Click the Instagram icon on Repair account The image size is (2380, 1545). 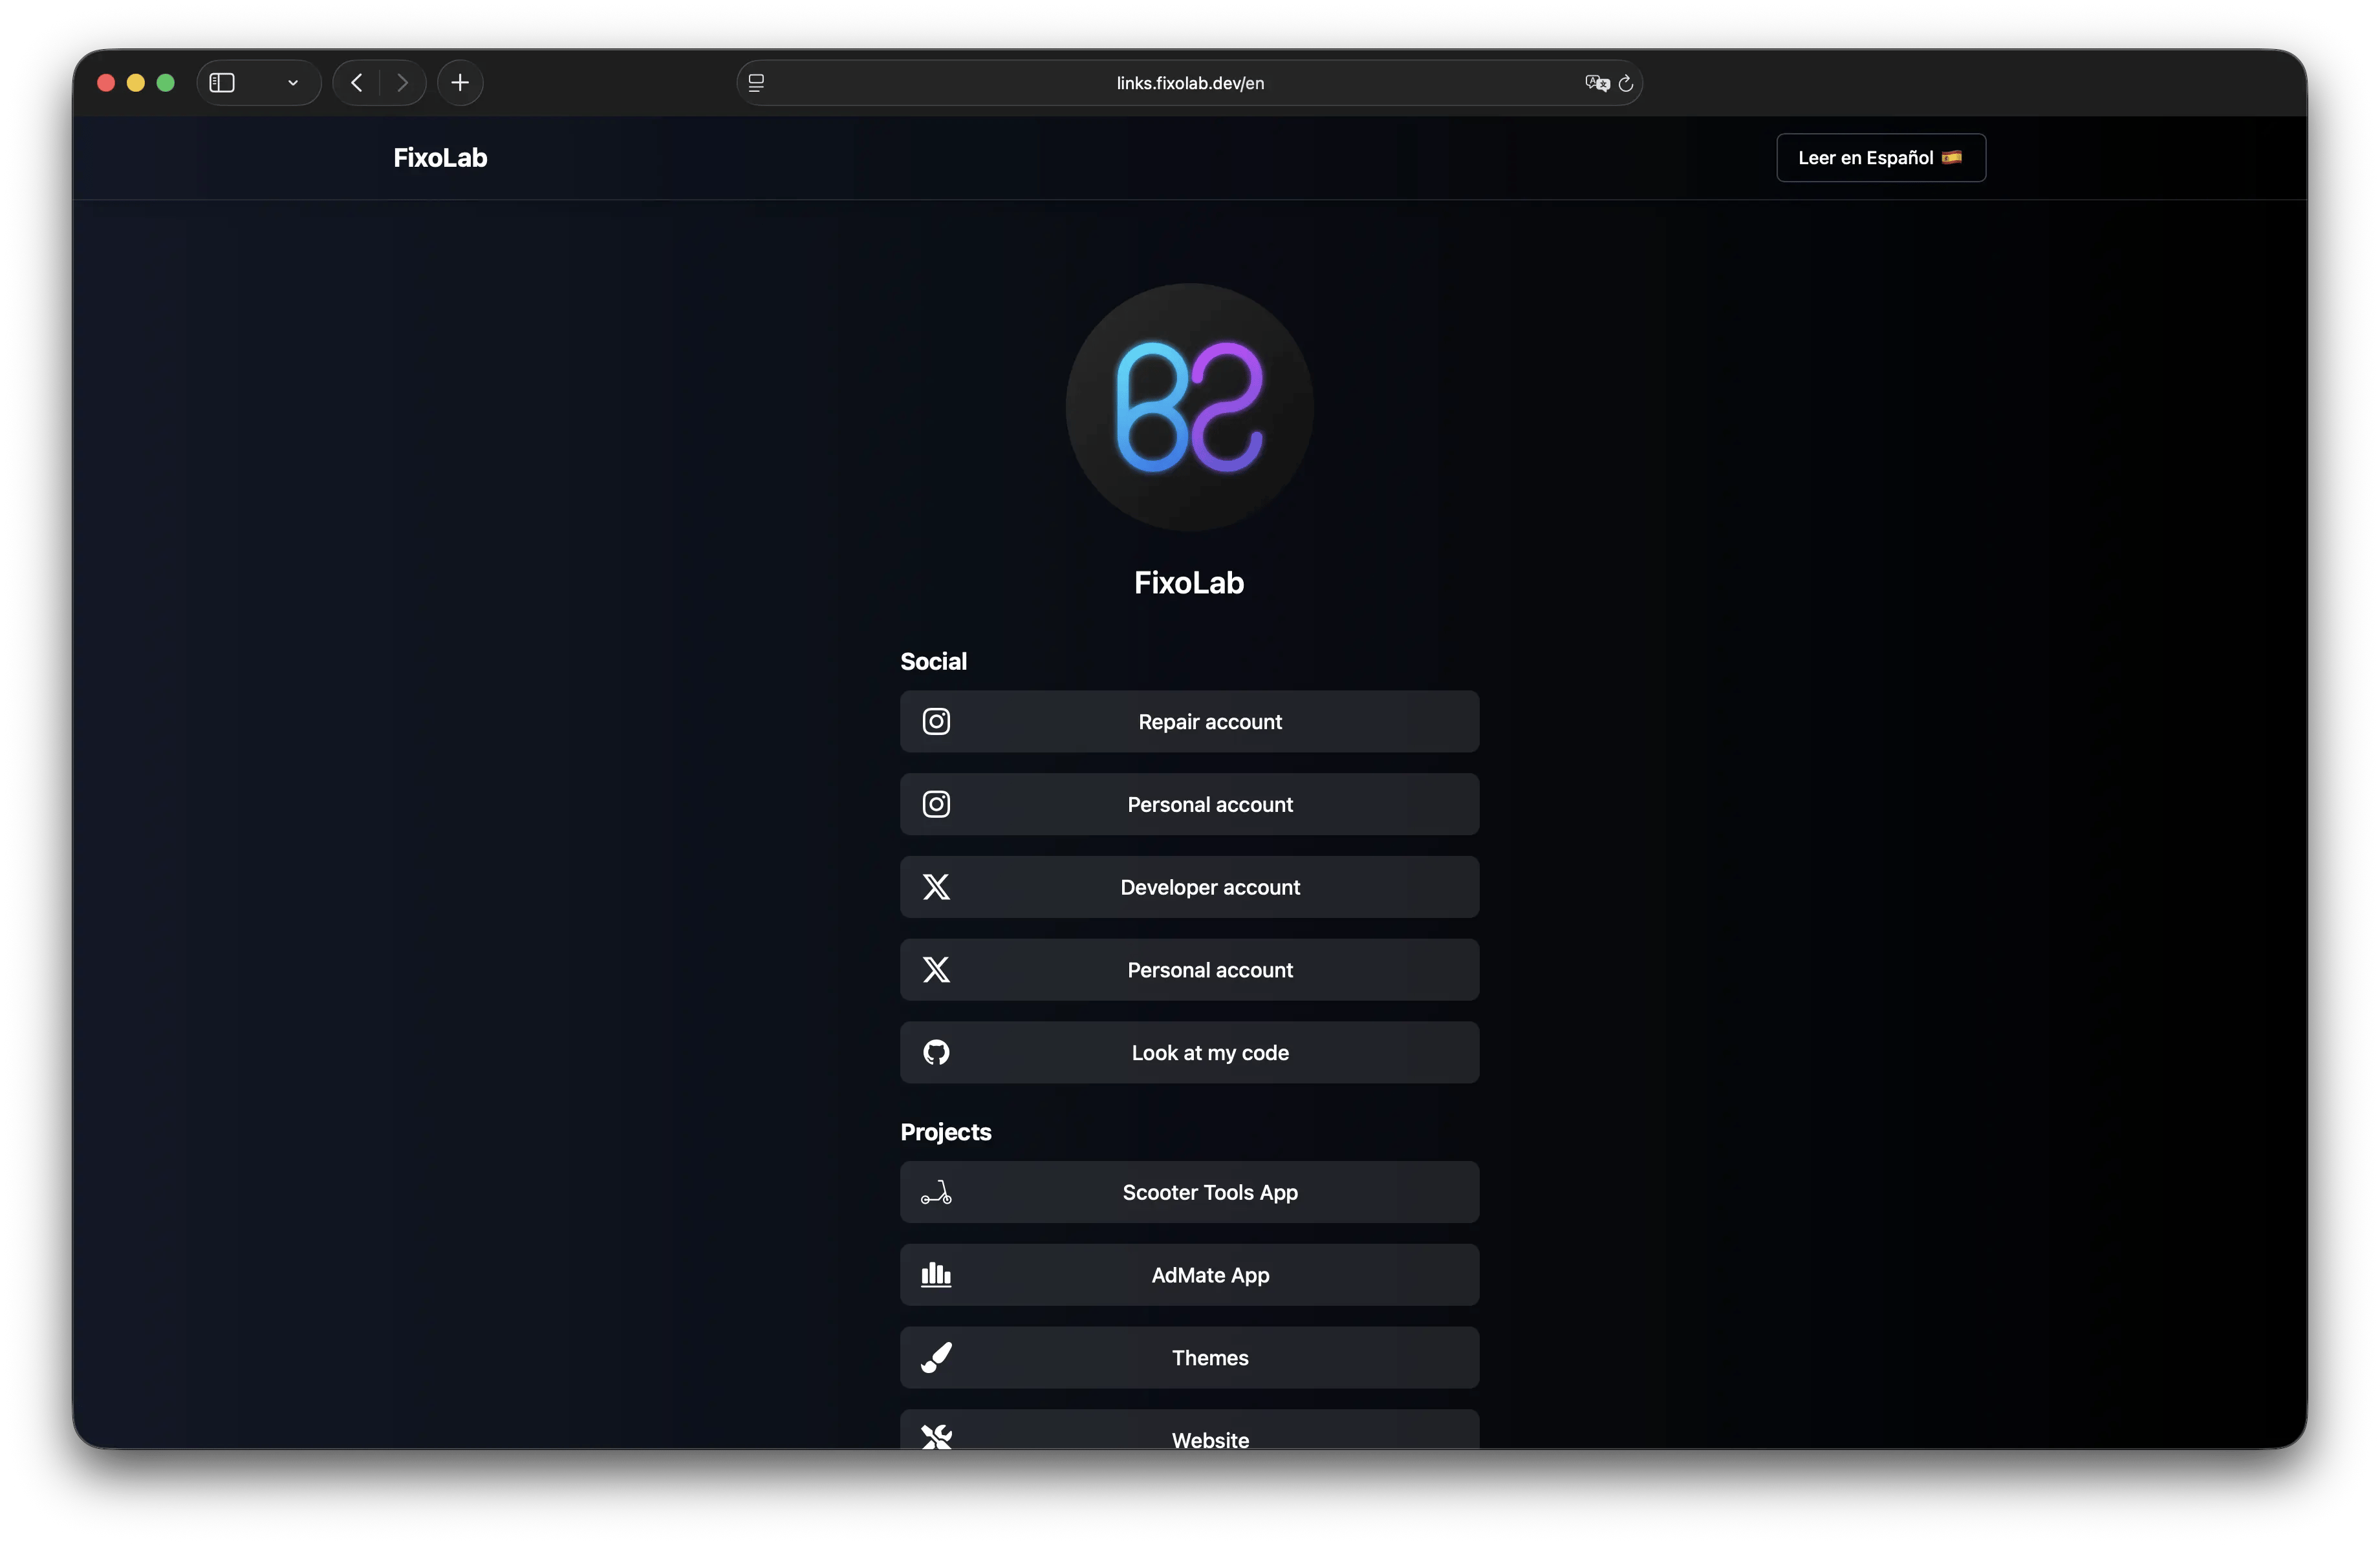(x=936, y=721)
